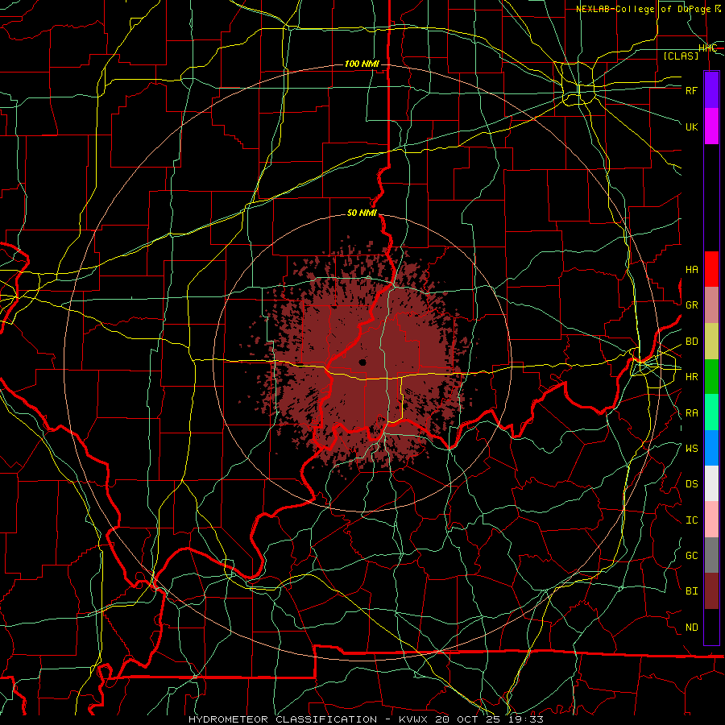The image size is (725, 725).
Task: Click the blue WS legend color swatch
Action: click(x=711, y=448)
